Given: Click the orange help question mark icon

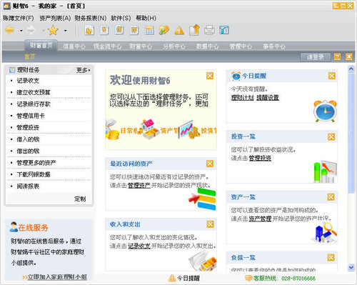Looking at the screenshot, I should tap(337, 57).
